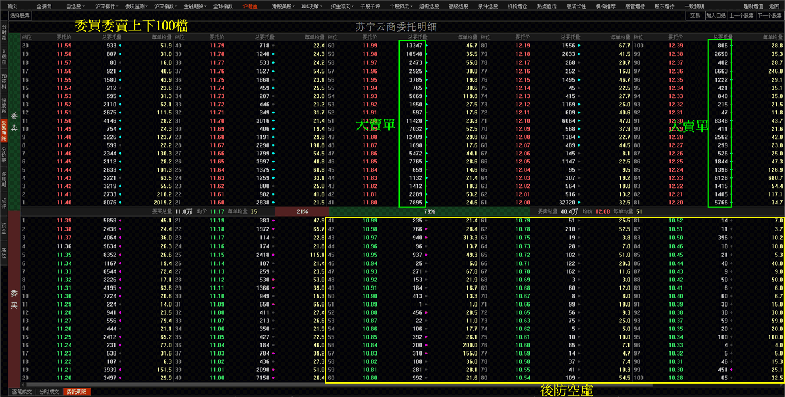Viewport: 785px width, 397px height.
Task: Switch to 分时图 sidebar tab
Action: point(4,32)
